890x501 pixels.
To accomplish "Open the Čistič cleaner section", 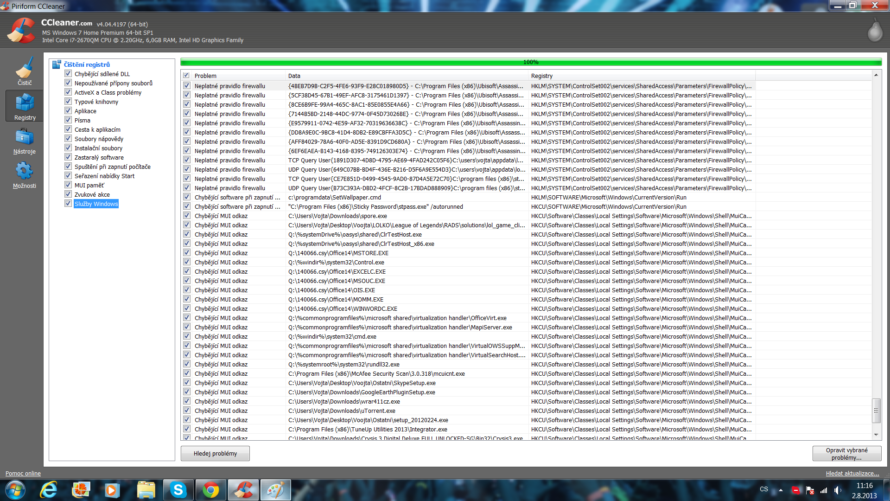I will coord(25,71).
